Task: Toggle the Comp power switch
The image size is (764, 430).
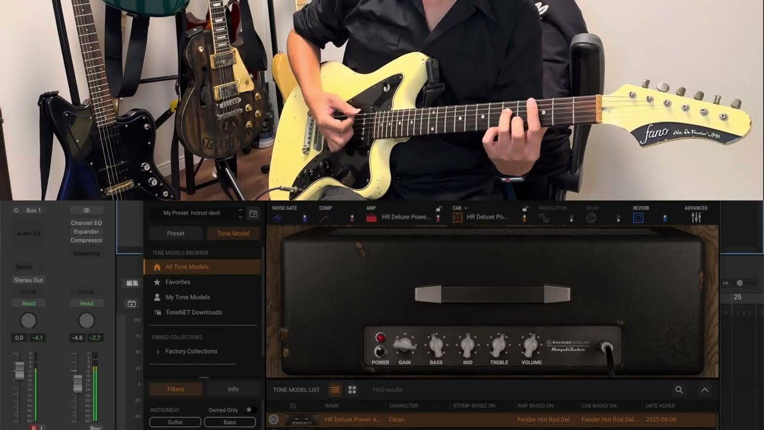Action: 352,219
